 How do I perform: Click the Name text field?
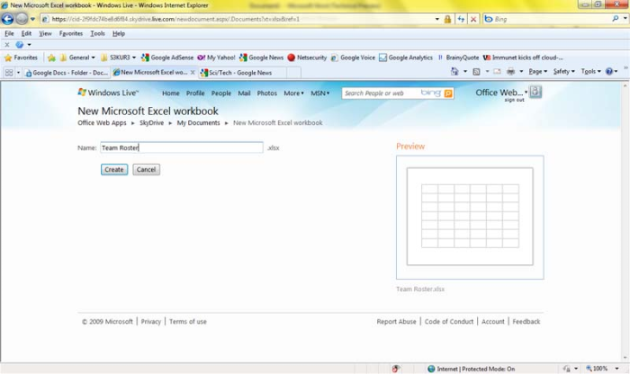[182, 147]
